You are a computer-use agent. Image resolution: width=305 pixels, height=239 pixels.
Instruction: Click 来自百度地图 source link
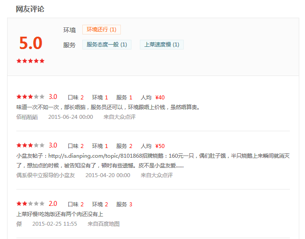(104, 224)
